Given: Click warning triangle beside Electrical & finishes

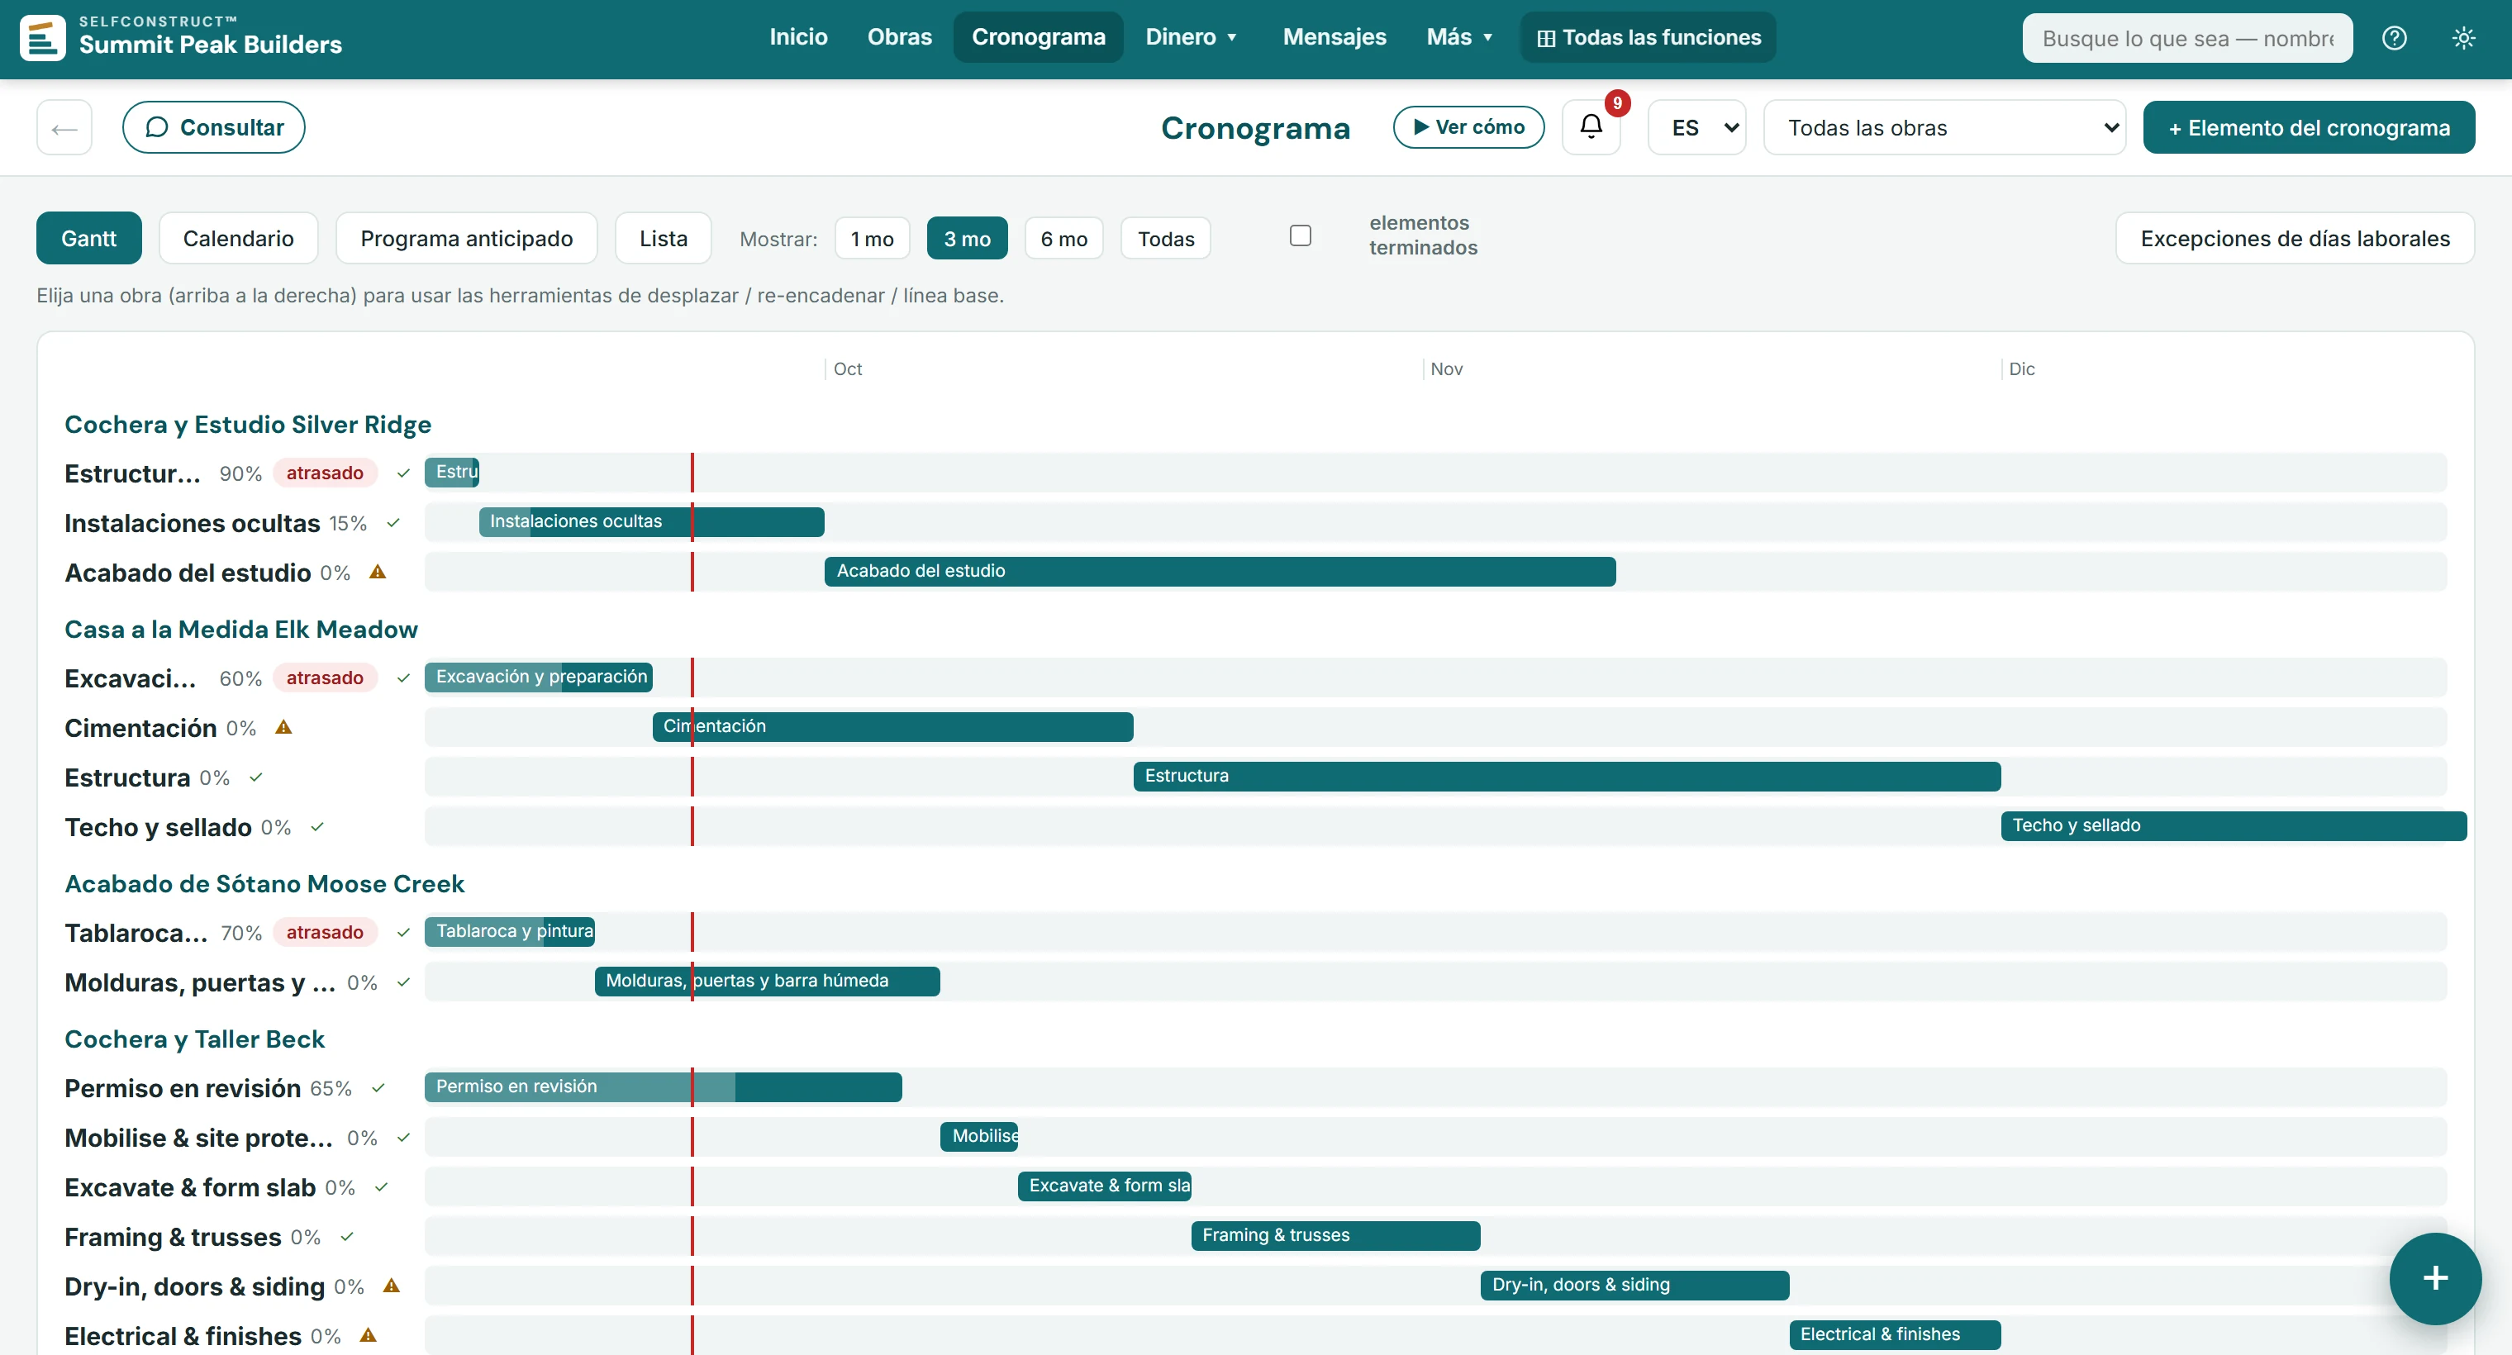Looking at the screenshot, I should [368, 1335].
